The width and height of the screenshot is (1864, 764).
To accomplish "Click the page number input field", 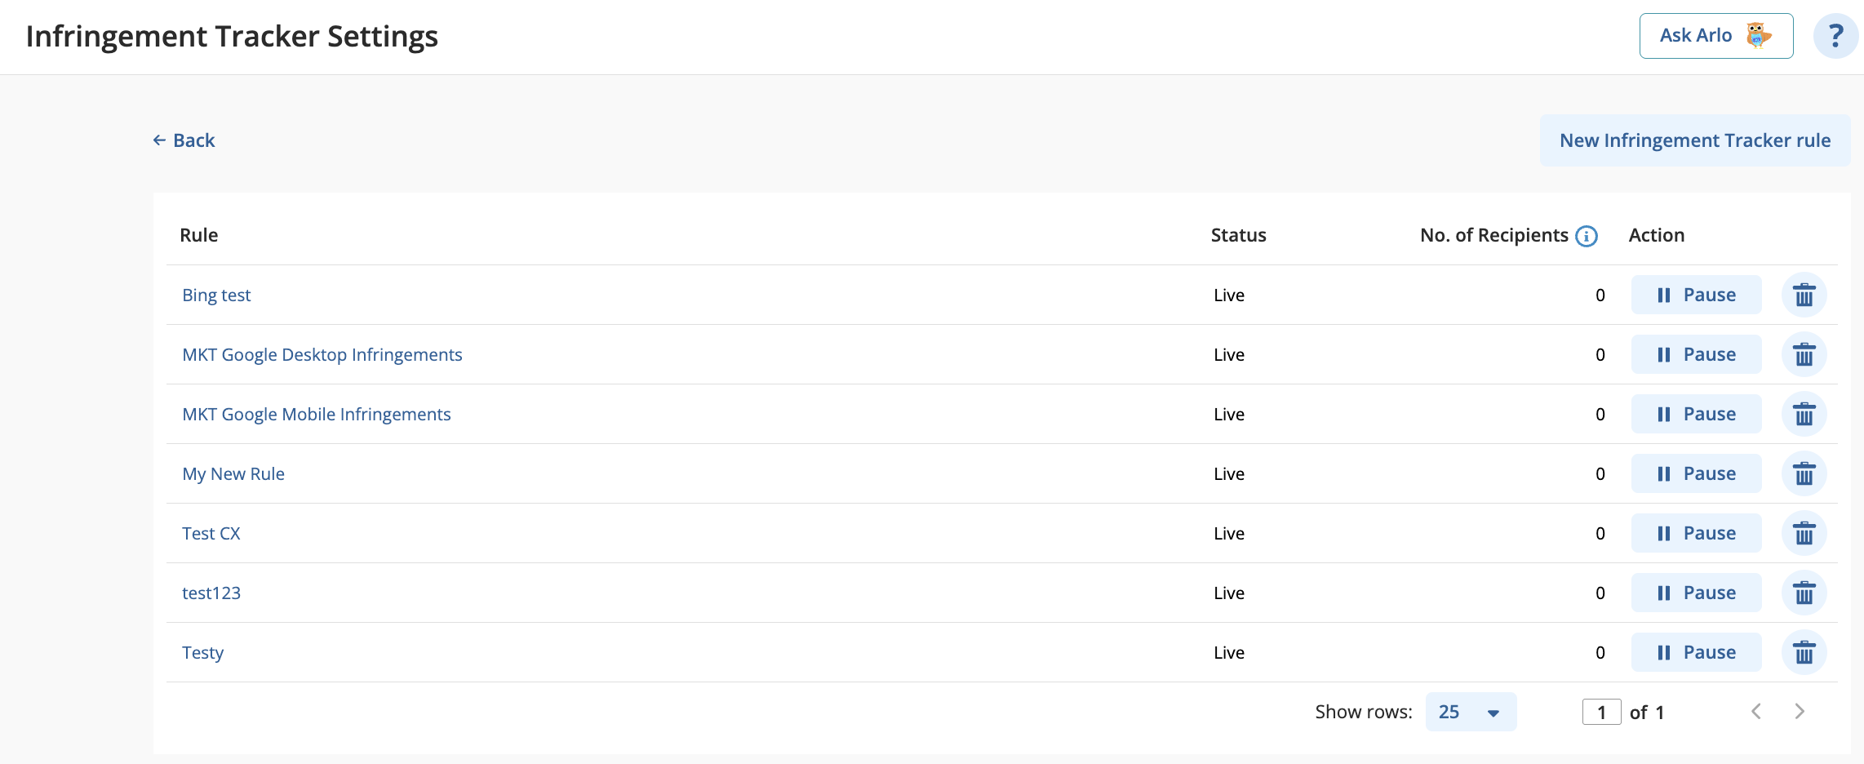I will [1601, 712].
